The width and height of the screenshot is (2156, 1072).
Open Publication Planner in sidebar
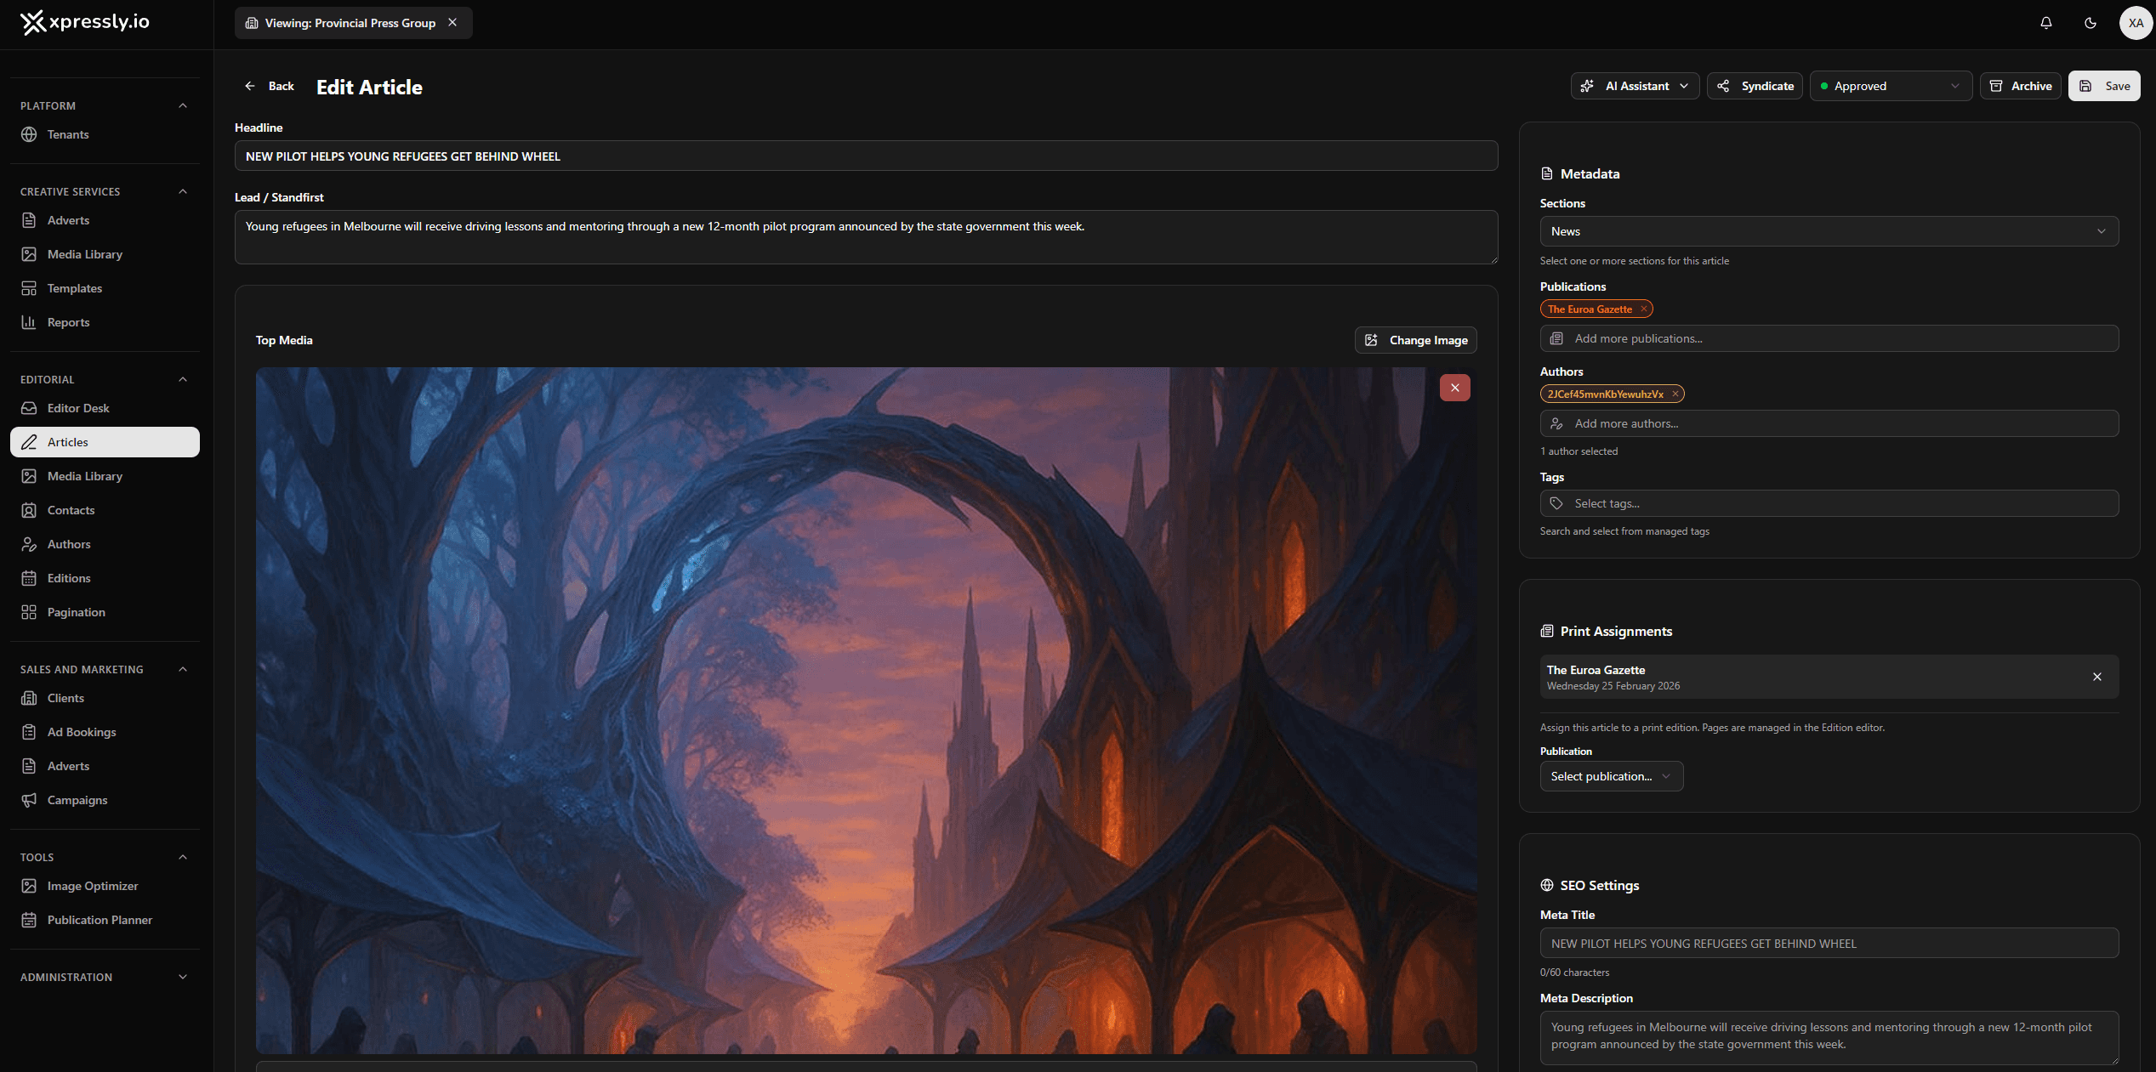pos(100,920)
